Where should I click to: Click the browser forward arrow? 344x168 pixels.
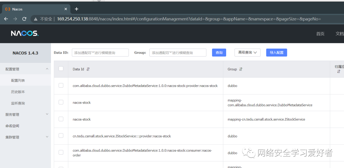click(x=15, y=19)
